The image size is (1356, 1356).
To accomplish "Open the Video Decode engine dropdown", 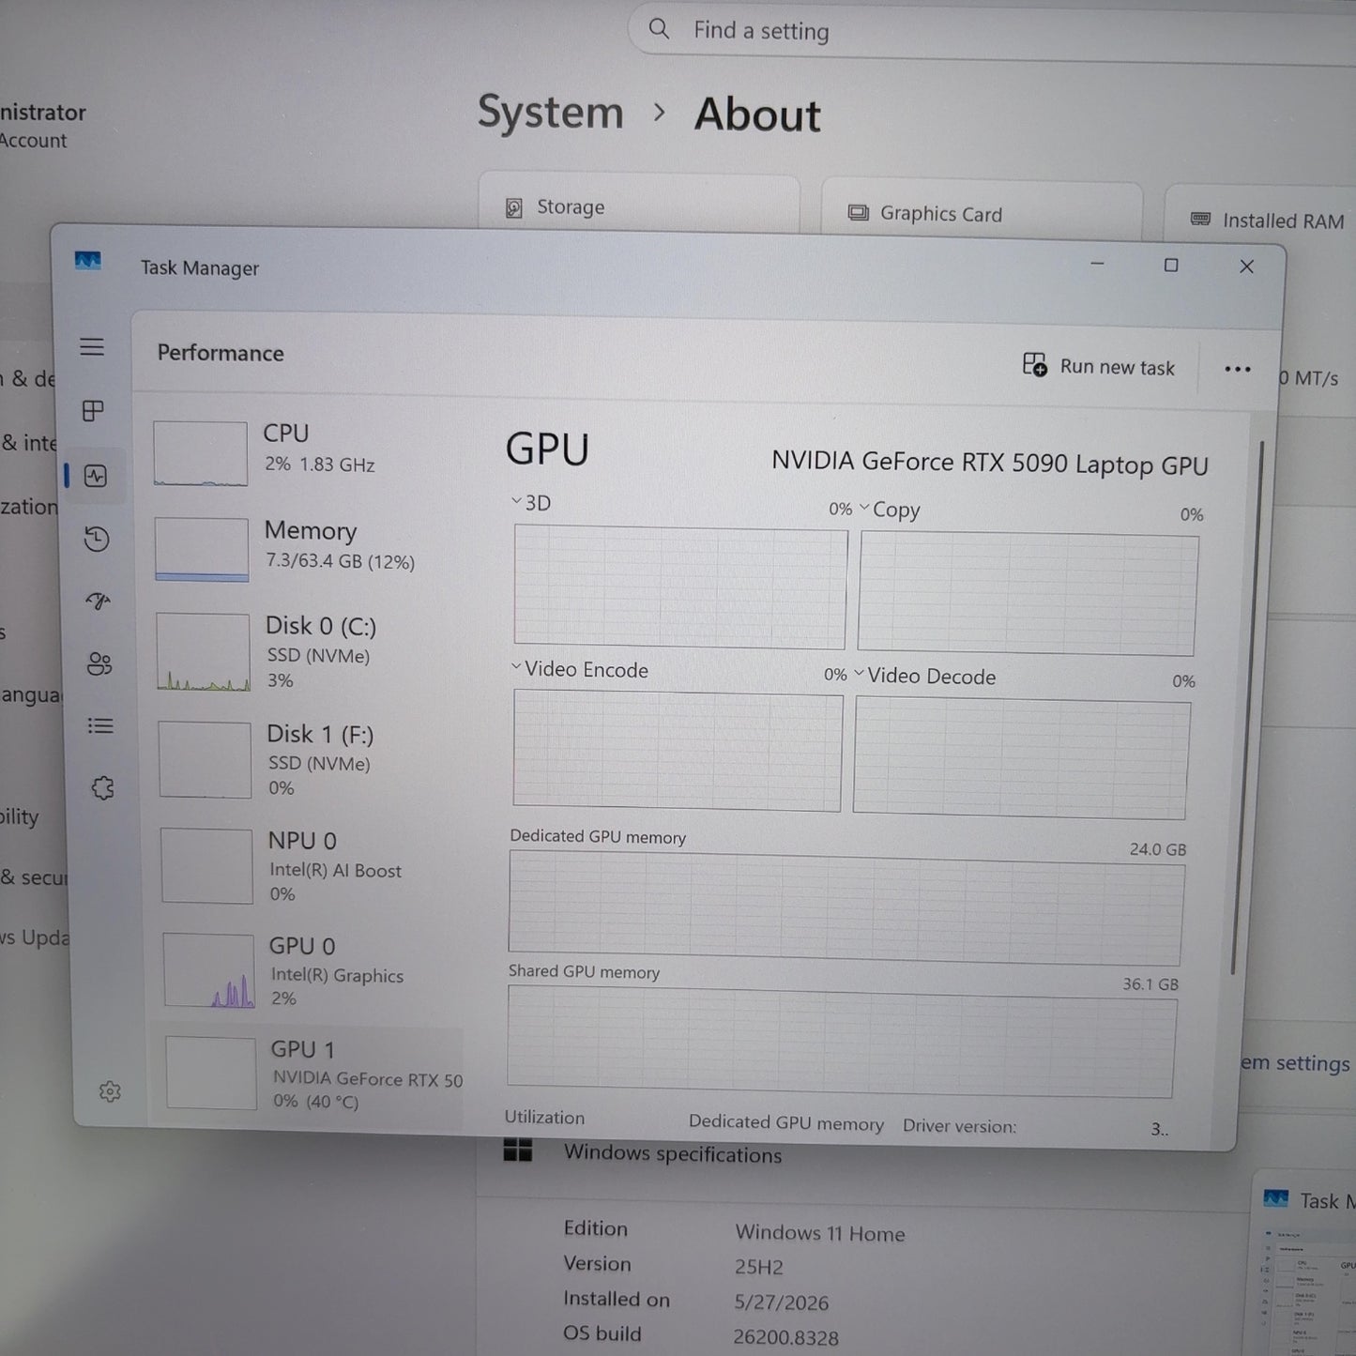I will 925,676.
